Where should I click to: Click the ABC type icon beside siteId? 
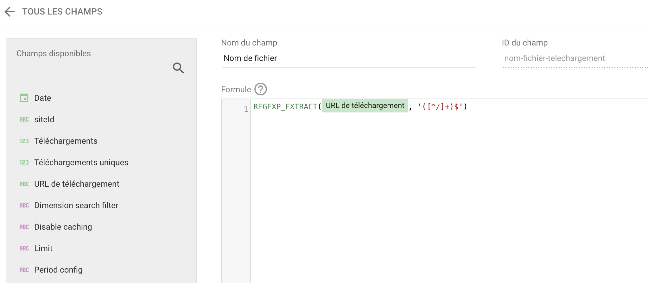(24, 119)
